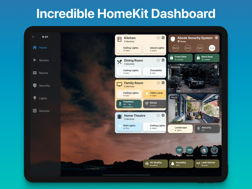
Task: Set security mode to Night
Action: pos(200,48)
